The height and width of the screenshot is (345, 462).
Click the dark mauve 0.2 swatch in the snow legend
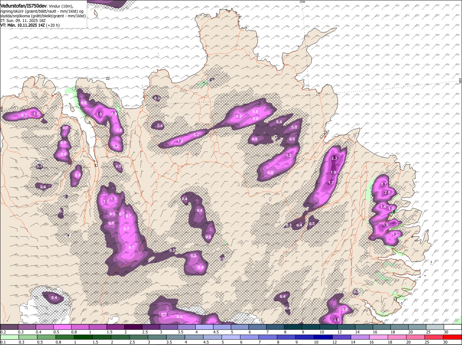tap(9, 327)
